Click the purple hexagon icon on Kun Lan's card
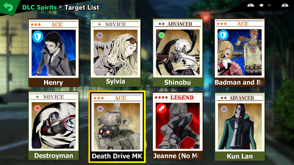294x165 pixels. [x=224, y=109]
